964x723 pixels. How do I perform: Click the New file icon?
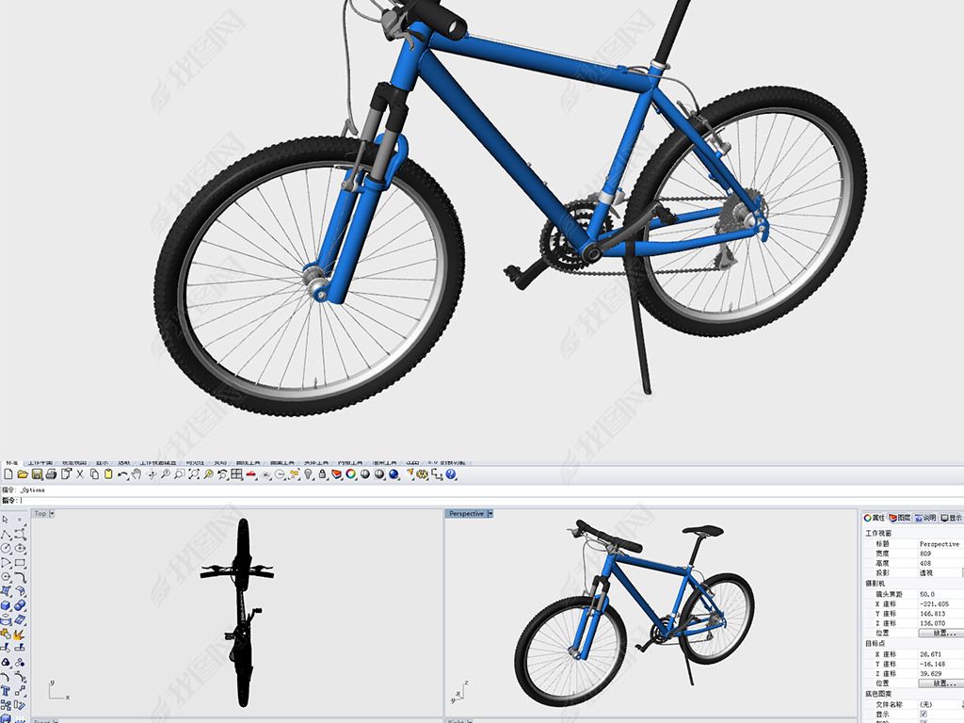[x=8, y=474]
